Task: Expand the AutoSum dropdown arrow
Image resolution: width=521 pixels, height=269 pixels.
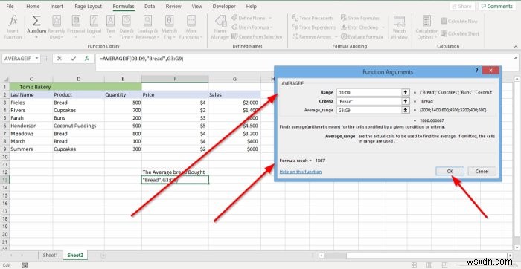Action: 36,37
